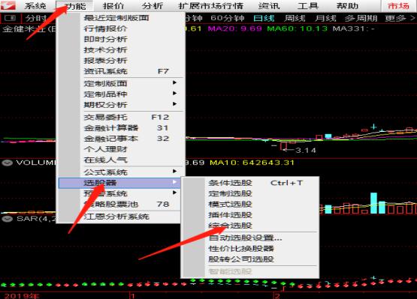
Task: Choose 模式选股 from submenu
Action: pos(250,204)
